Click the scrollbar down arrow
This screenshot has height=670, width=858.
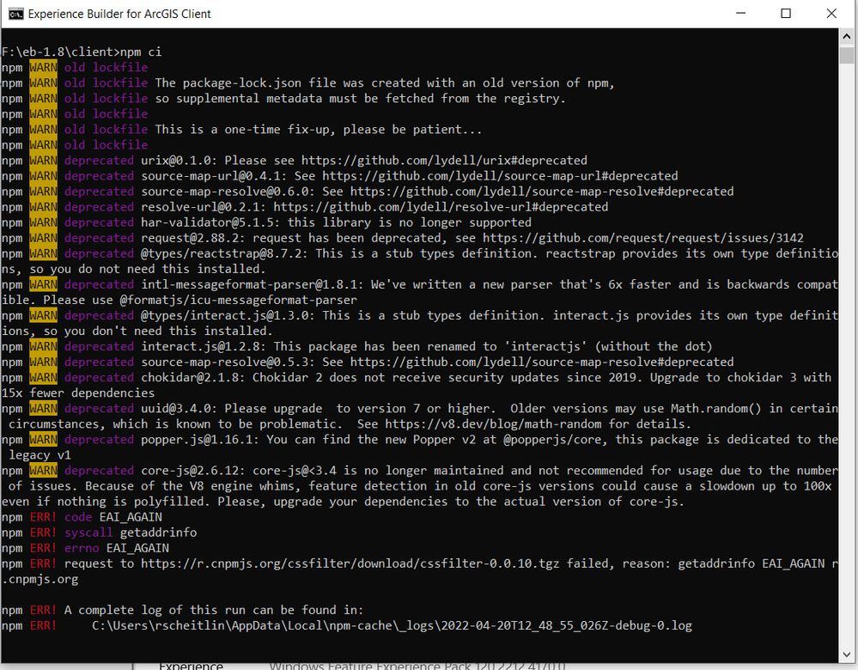847,655
